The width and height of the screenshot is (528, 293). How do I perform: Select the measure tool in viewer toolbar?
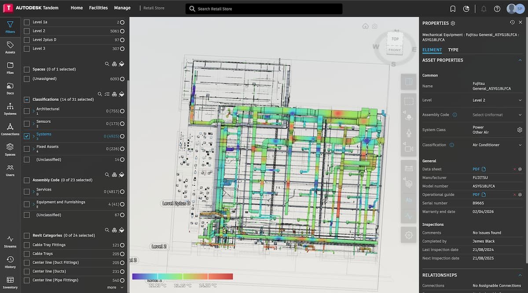pos(408,168)
